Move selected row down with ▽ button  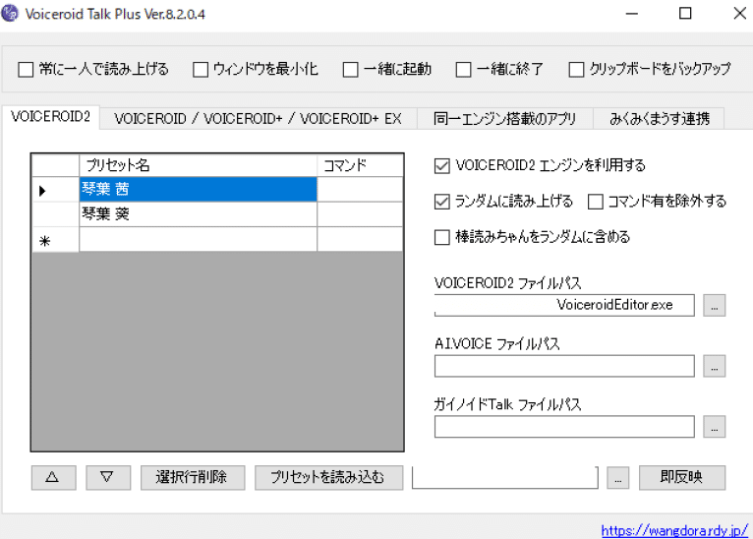(x=108, y=477)
